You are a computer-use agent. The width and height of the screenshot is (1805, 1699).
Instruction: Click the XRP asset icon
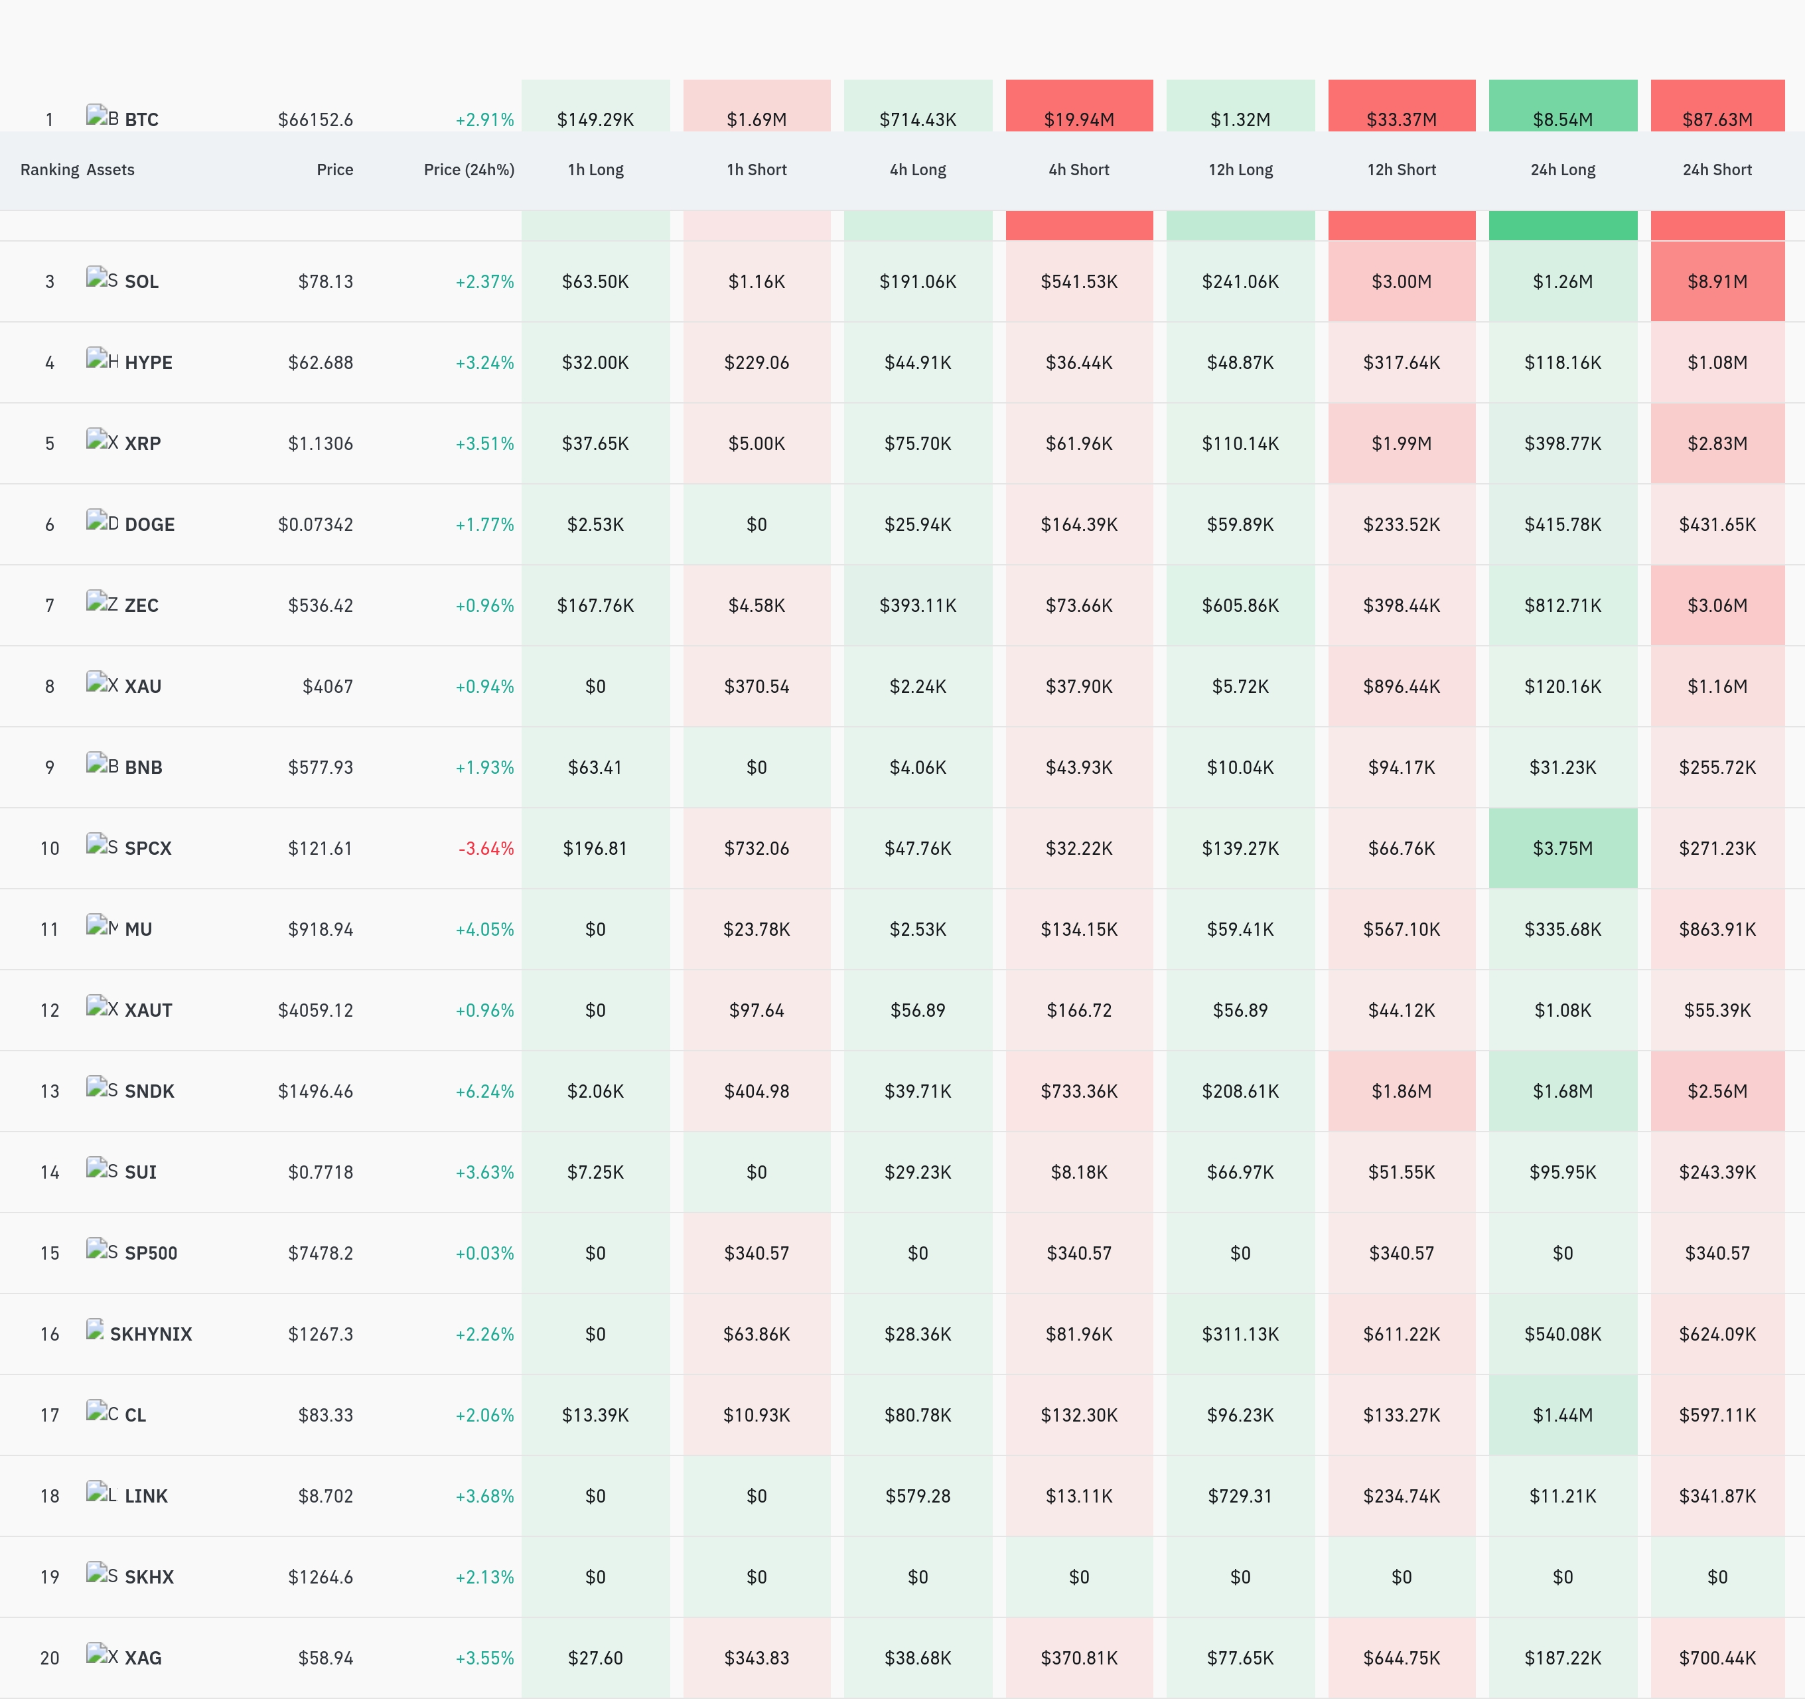click(102, 441)
